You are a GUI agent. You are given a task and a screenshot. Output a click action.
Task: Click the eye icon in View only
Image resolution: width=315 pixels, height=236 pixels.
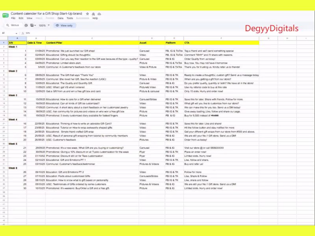[x=57, y=25]
